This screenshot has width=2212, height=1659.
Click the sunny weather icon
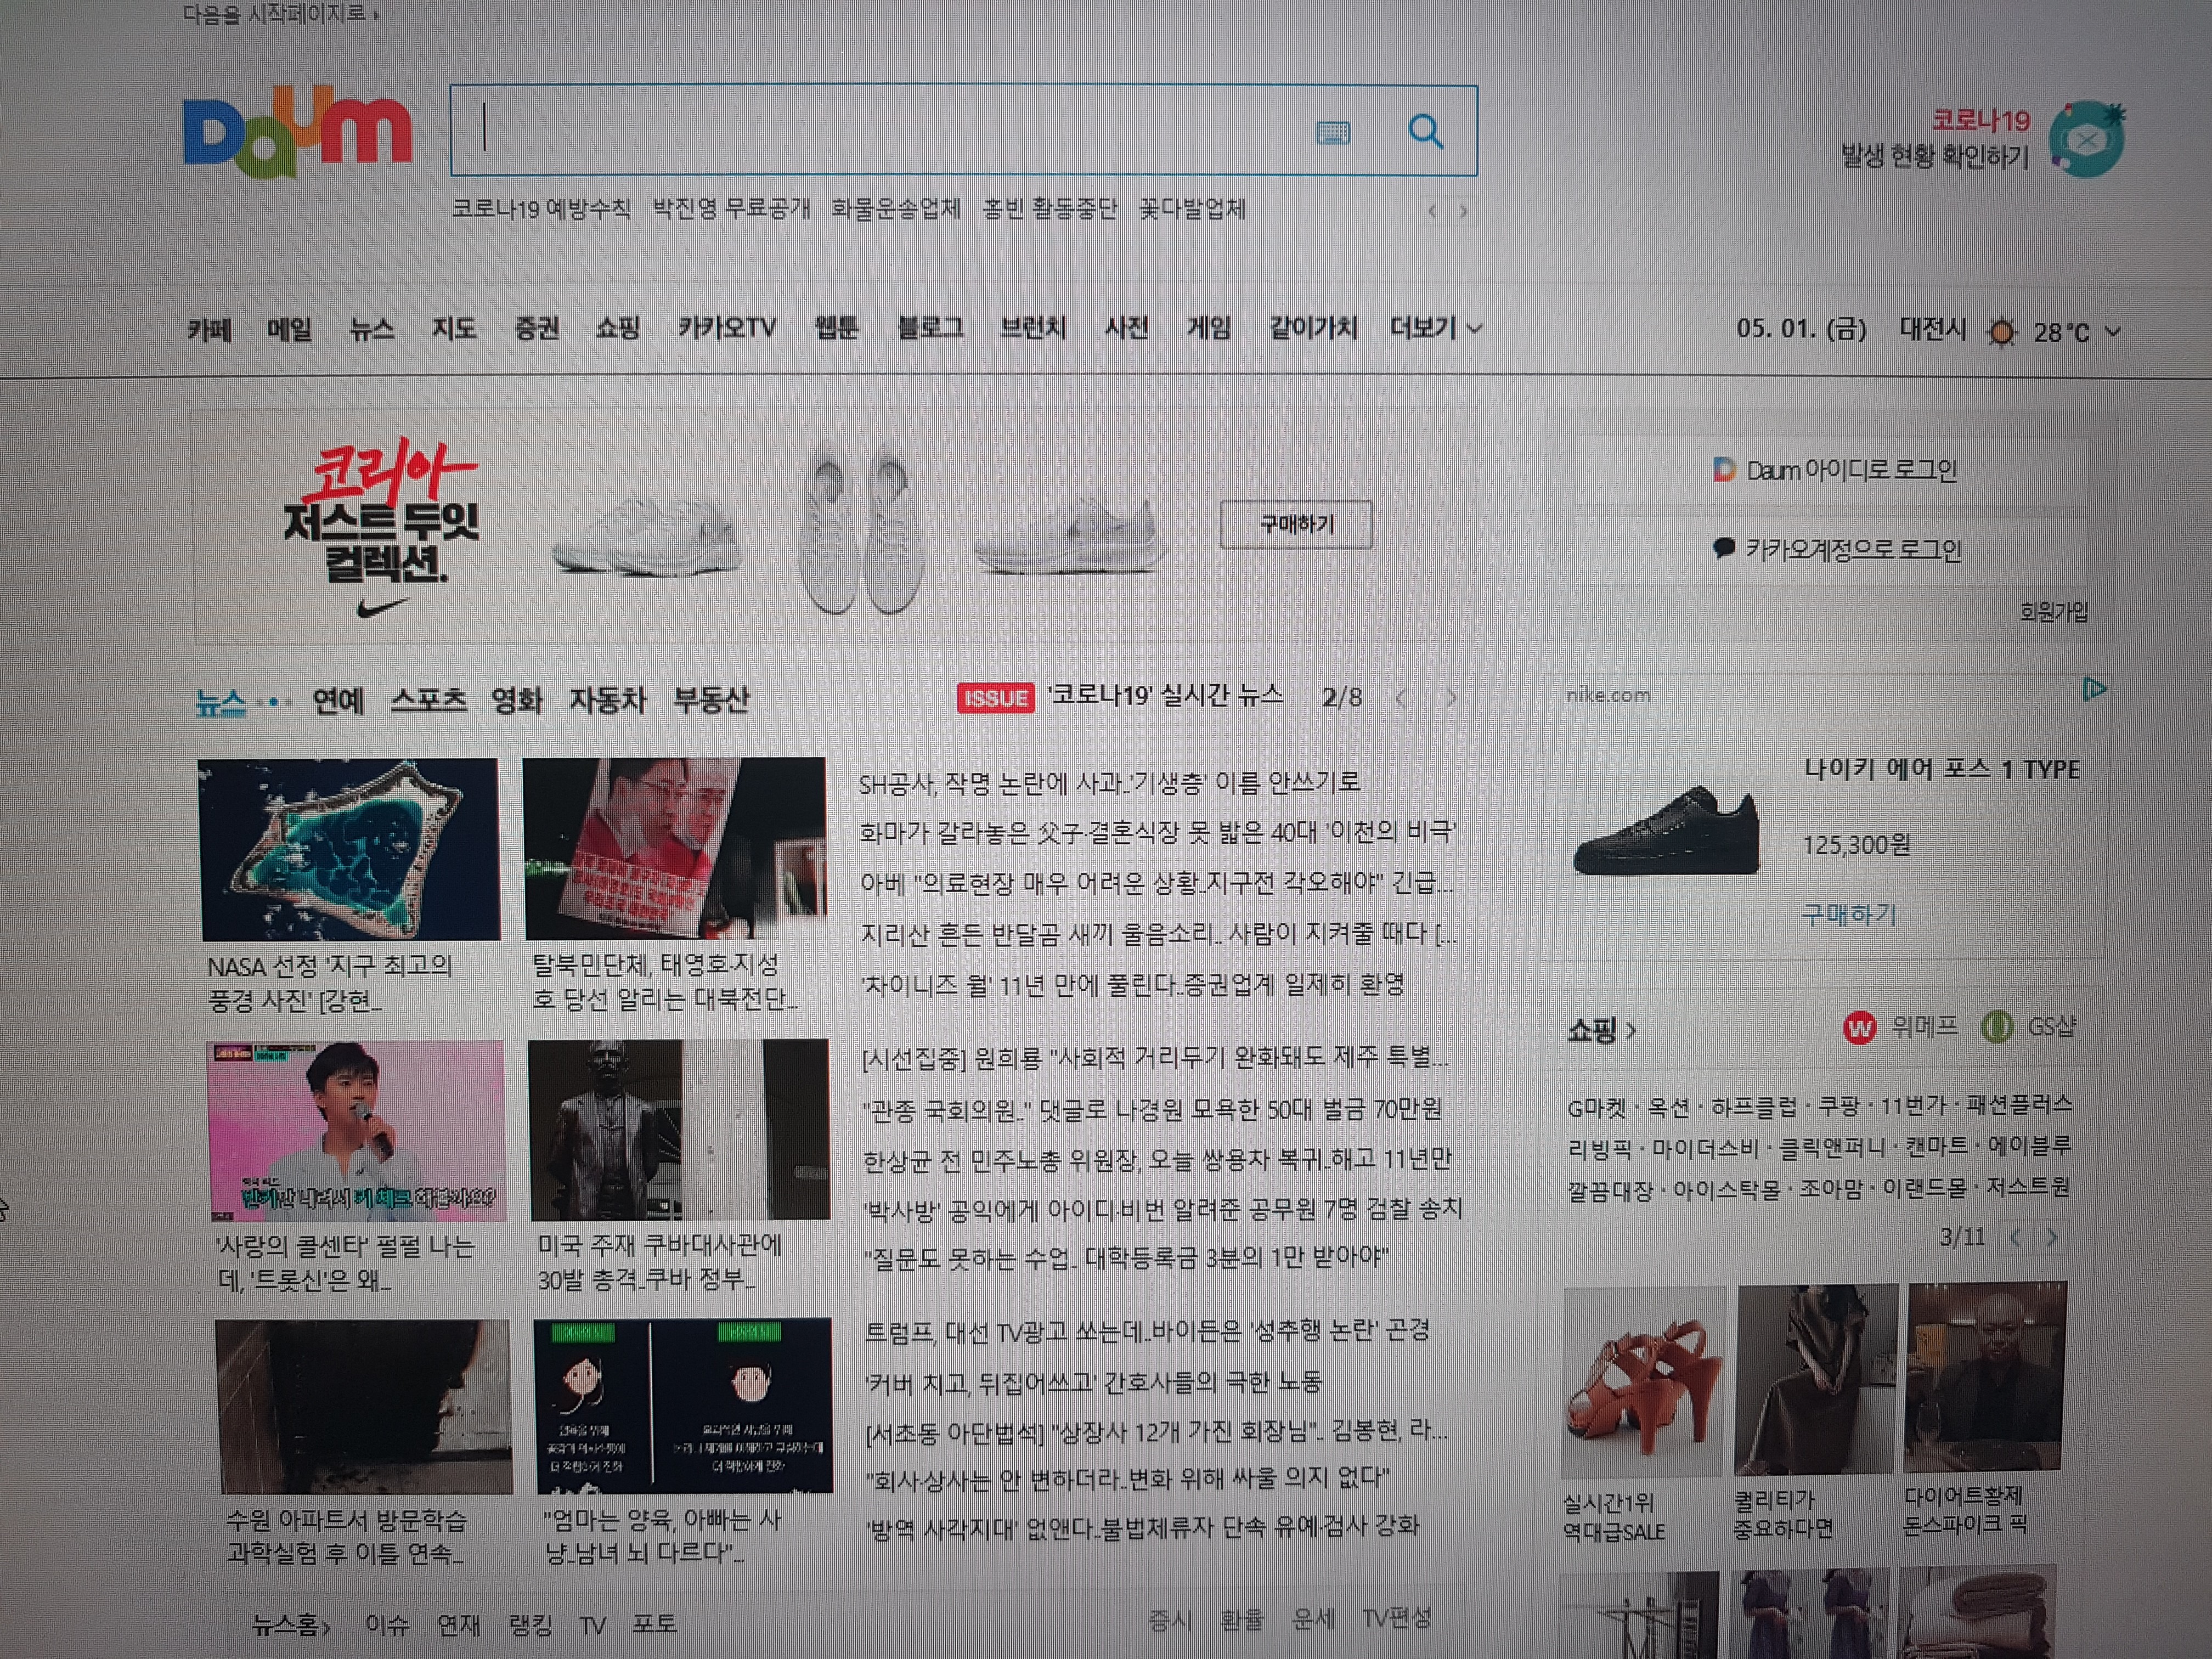tap(2001, 332)
